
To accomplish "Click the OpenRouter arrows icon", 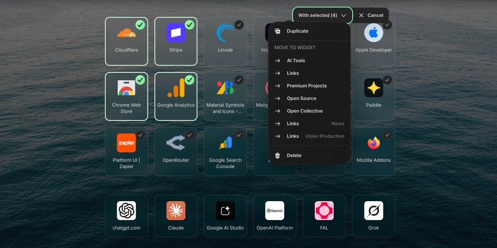I will coord(176,143).
